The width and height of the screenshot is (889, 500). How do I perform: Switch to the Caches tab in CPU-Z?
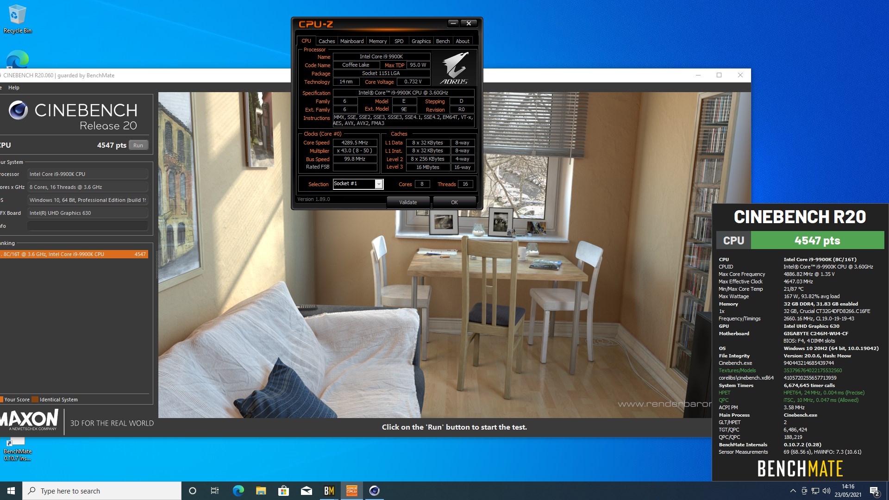[x=326, y=41]
